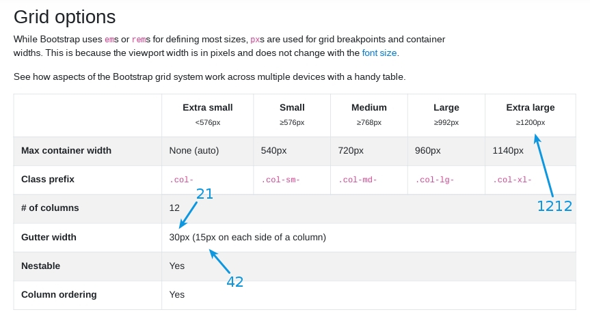Click the "Large" column header
Image resolution: width=590 pixels, height=325 pixels.
[446, 107]
